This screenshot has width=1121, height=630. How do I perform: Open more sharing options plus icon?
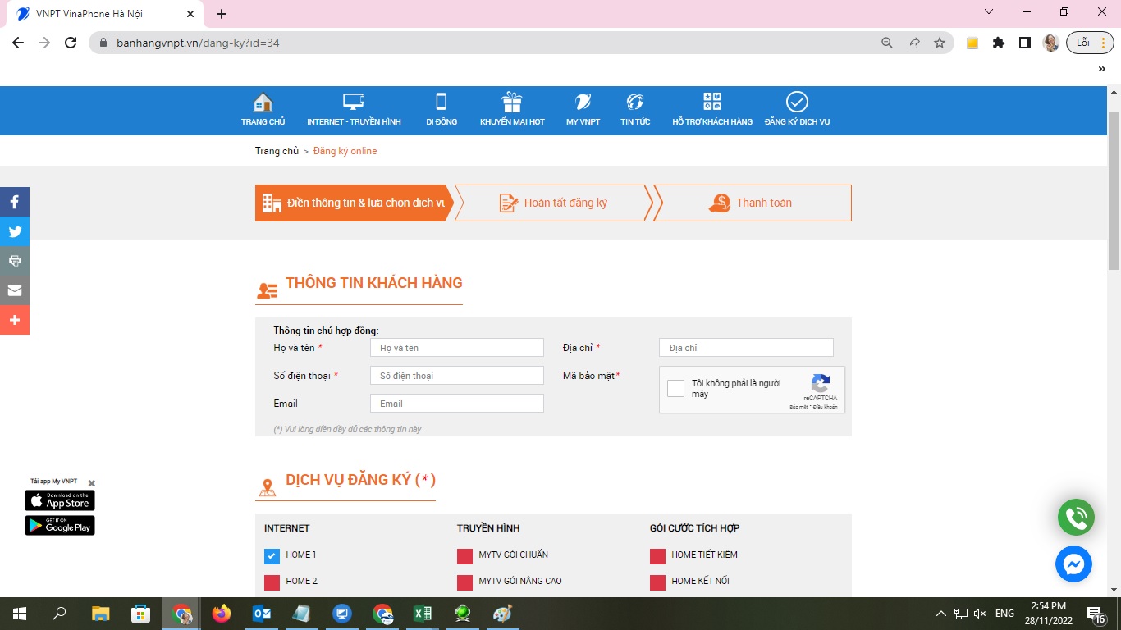tap(15, 320)
